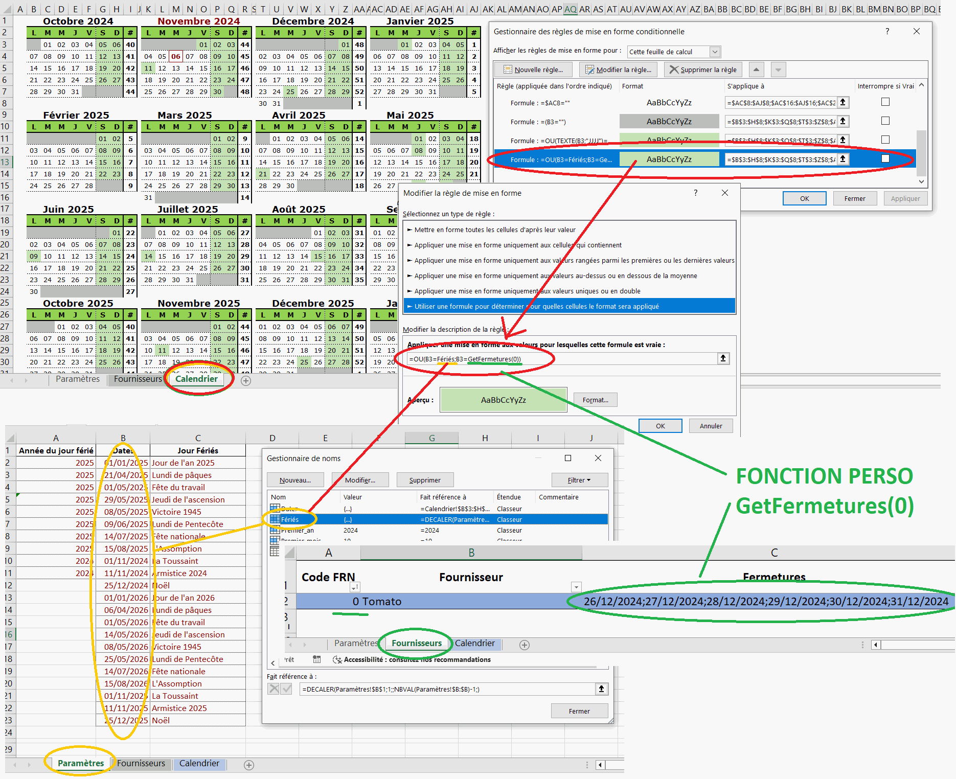Add a new sheet next to the red-circled Calendrier tab
This screenshot has height=779, width=956.
tap(246, 381)
